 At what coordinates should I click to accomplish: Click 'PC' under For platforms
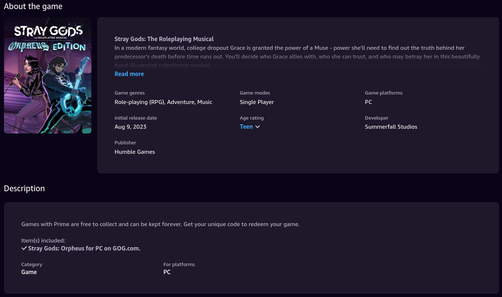167,272
